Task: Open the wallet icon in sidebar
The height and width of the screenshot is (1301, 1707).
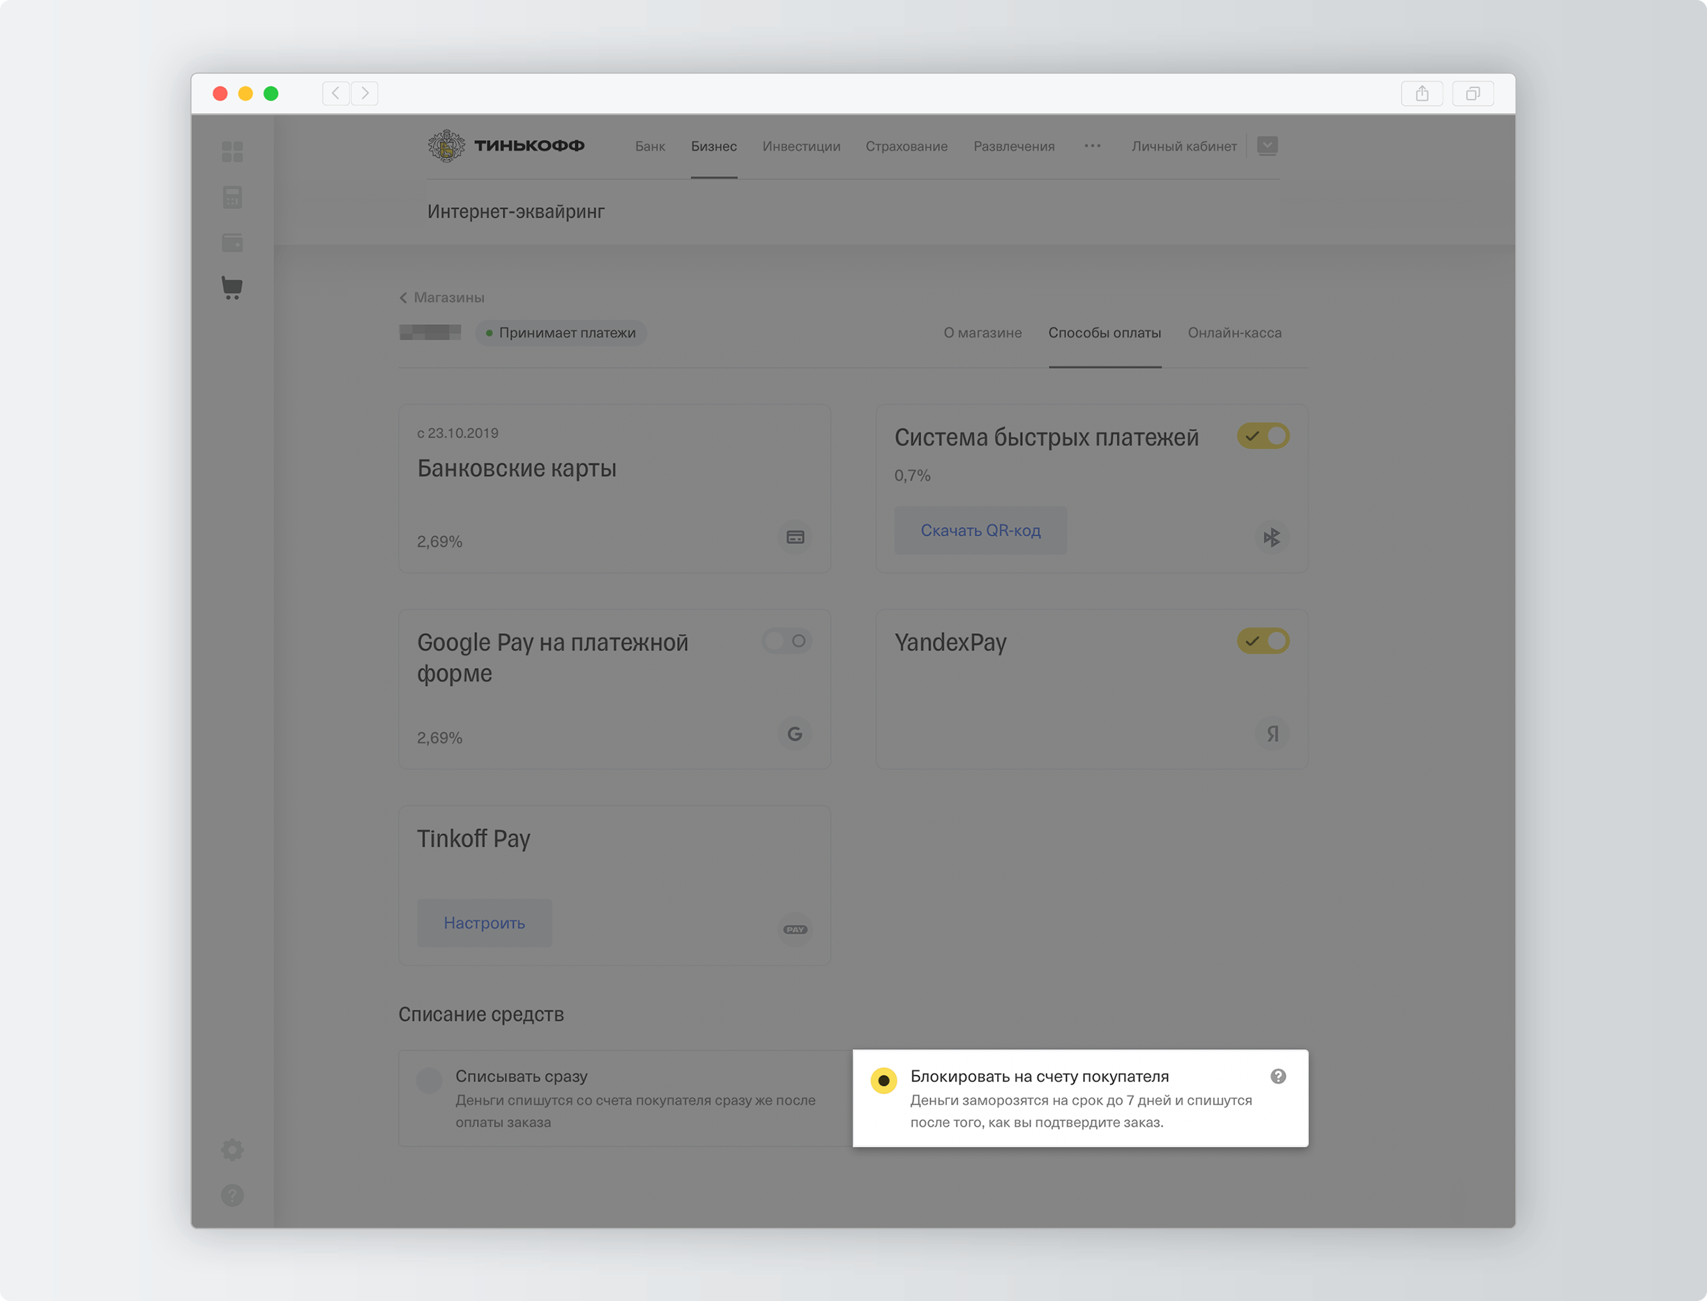Action: click(x=232, y=243)
